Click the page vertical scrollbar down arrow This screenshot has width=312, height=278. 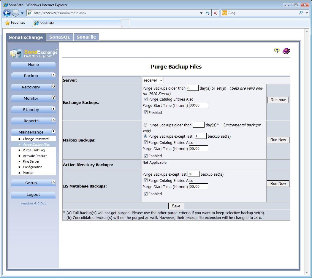click(x=307, y=273)
